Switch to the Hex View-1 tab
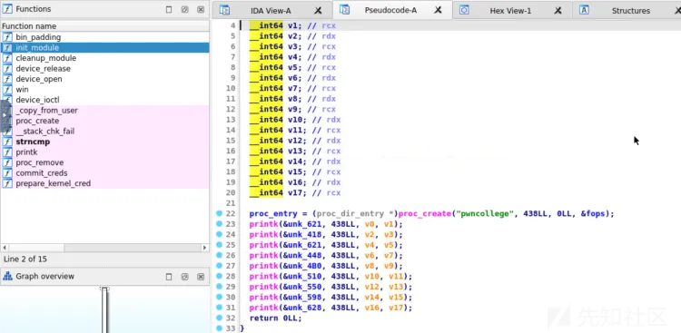Viewport: 681px width, 333px height. [510, 10]
